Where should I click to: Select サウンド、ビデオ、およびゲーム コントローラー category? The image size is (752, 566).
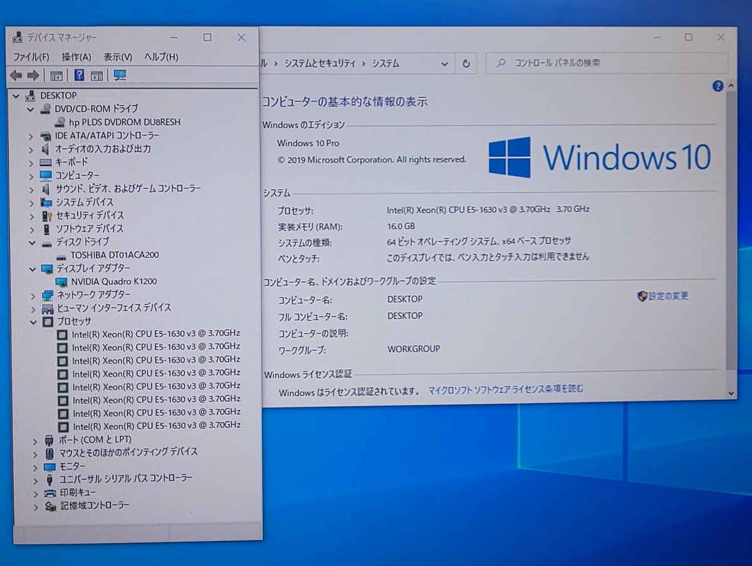128,189
